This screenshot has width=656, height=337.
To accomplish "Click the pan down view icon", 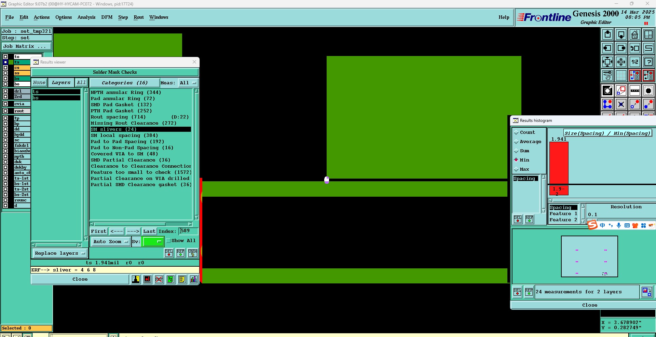I will (x=621, y=34).
